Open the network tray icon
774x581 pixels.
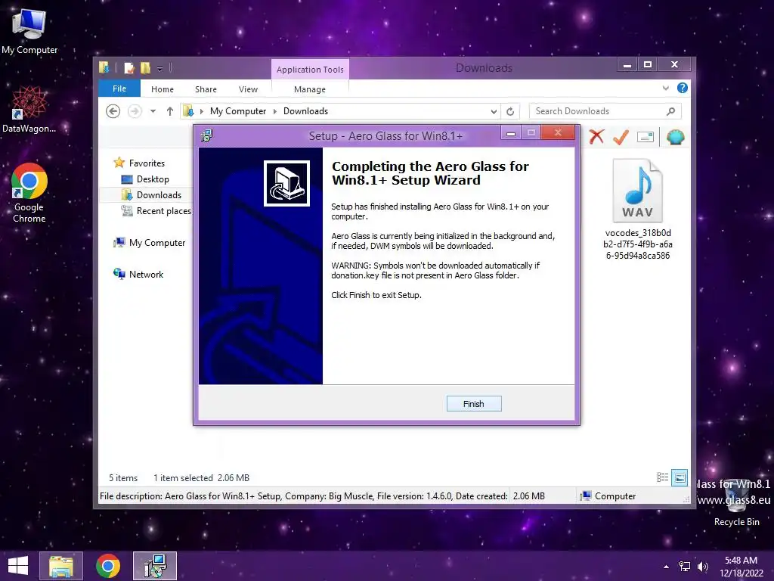point(685,567)
